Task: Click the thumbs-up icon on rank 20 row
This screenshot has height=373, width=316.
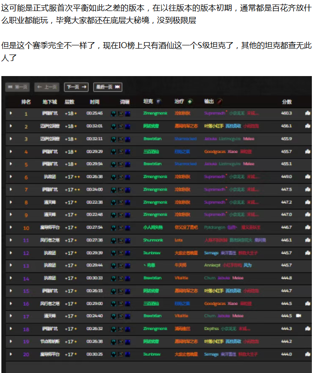Action: (308, 354)
